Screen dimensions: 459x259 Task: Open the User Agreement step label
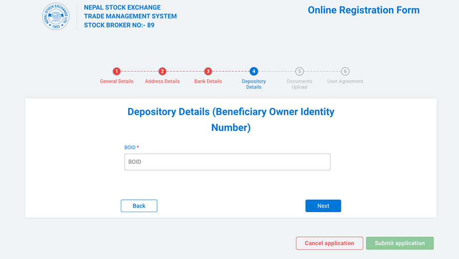(345, 81)
